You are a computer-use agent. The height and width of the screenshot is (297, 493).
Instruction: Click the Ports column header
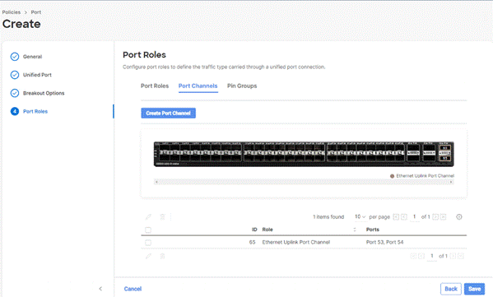click(x=373, y=230)
